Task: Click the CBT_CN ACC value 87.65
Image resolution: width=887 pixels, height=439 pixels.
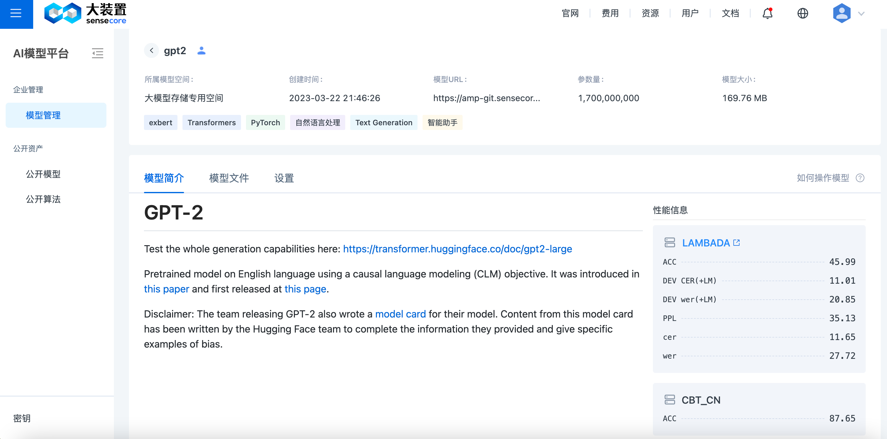Action: tap(842, 418)
